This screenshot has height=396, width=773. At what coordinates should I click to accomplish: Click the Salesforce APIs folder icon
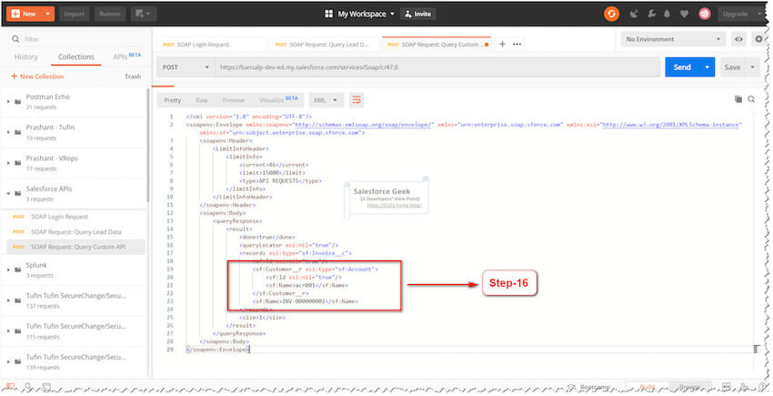pos(18,194)
